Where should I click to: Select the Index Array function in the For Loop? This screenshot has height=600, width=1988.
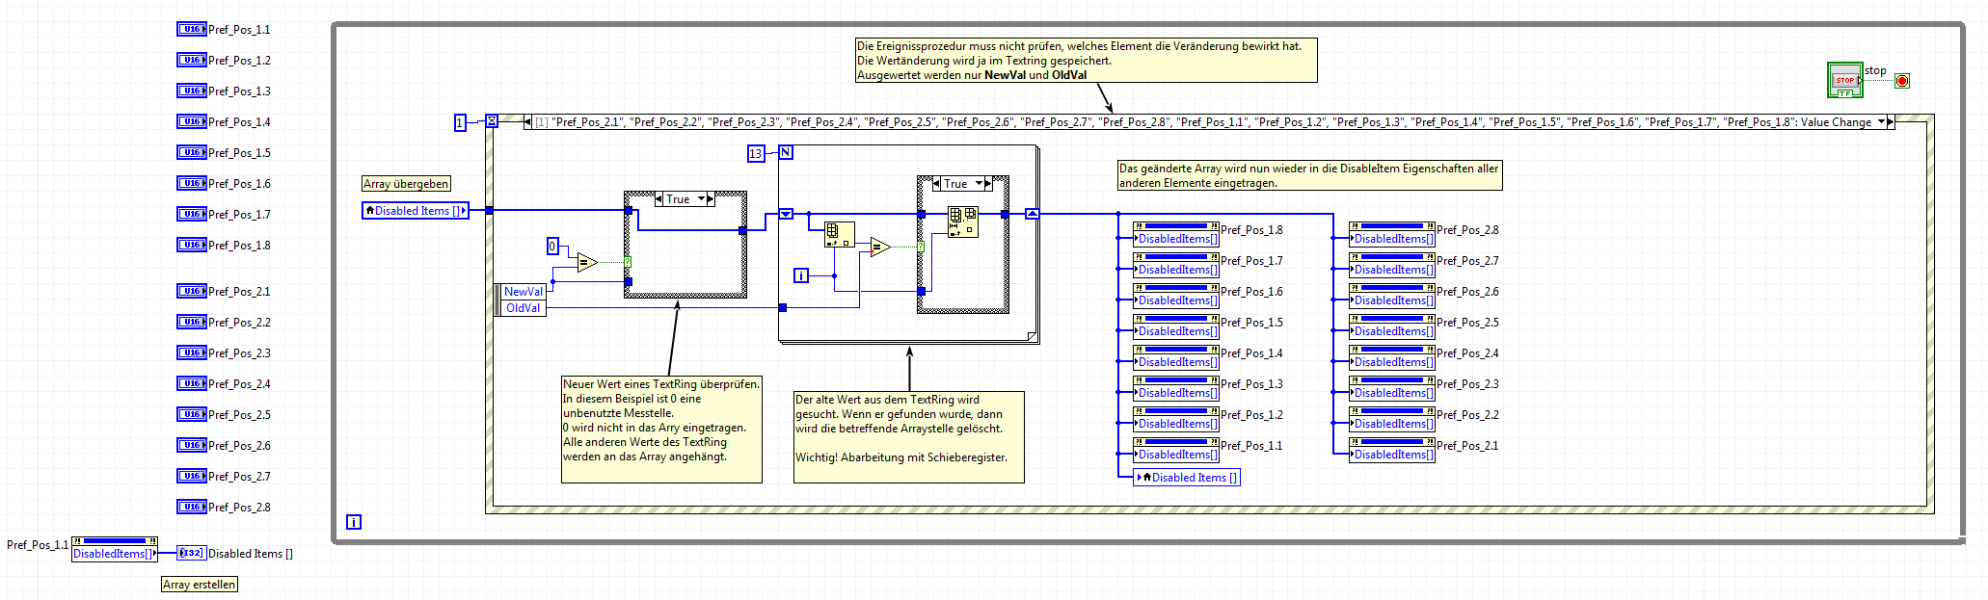coord(840,235)
